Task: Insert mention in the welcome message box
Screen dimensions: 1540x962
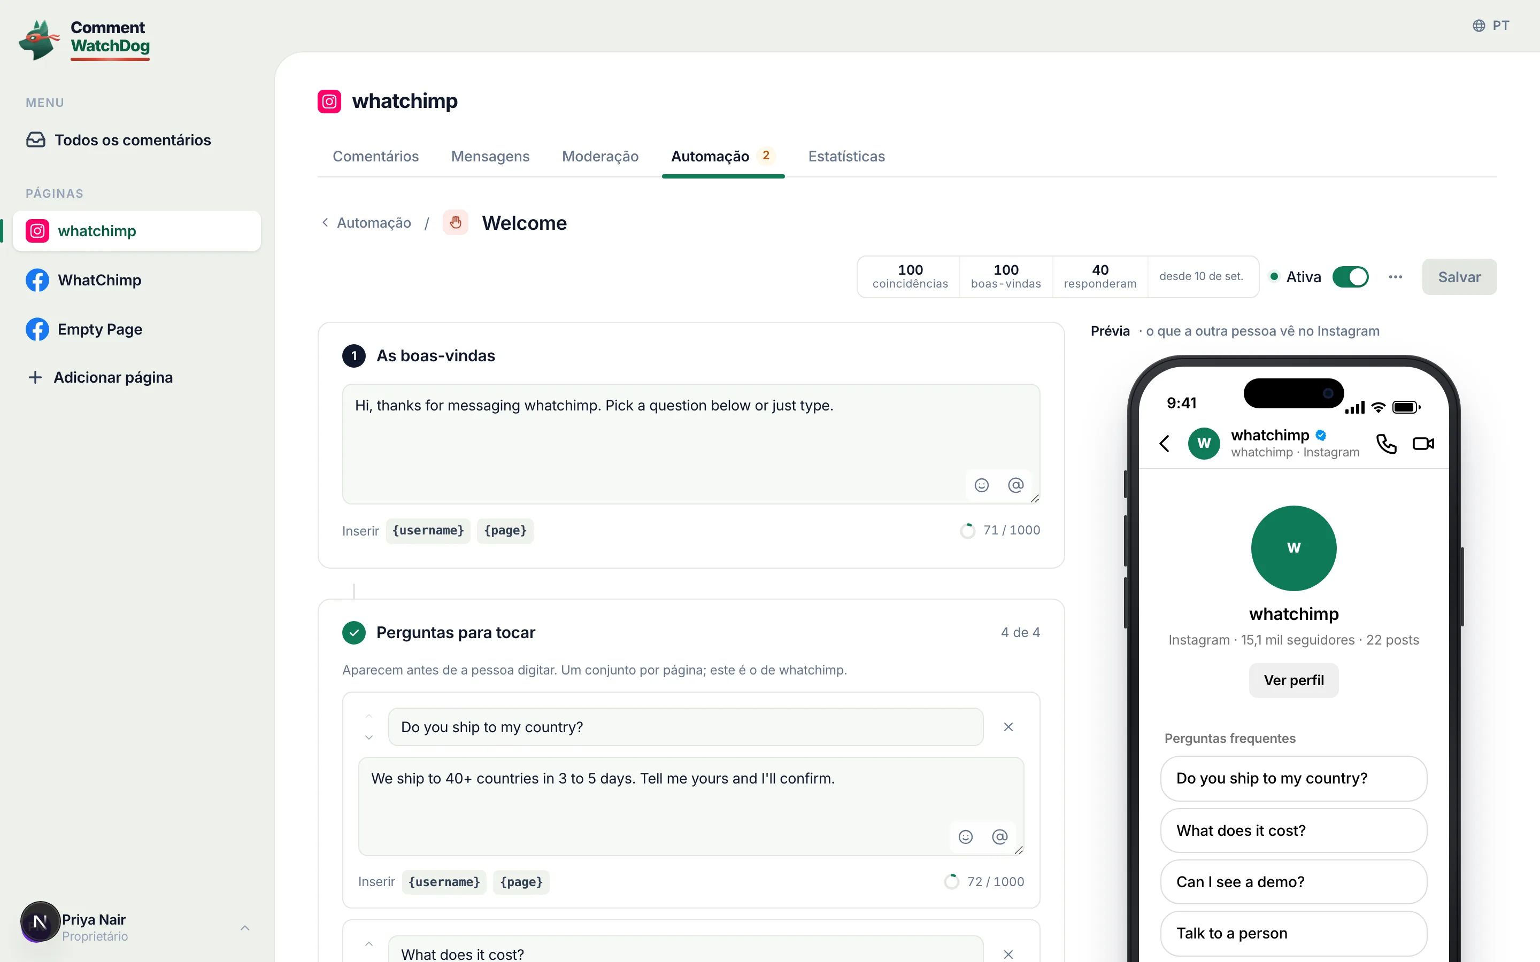Action: pos(1017,485)
